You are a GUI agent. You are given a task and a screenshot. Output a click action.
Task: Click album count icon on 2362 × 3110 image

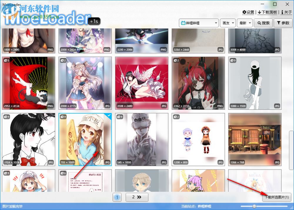tap(176, 60)
